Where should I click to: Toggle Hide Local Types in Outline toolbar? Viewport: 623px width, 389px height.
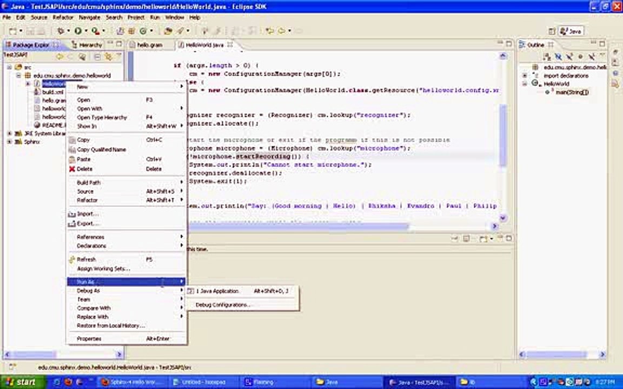click(x=591, y=57)
